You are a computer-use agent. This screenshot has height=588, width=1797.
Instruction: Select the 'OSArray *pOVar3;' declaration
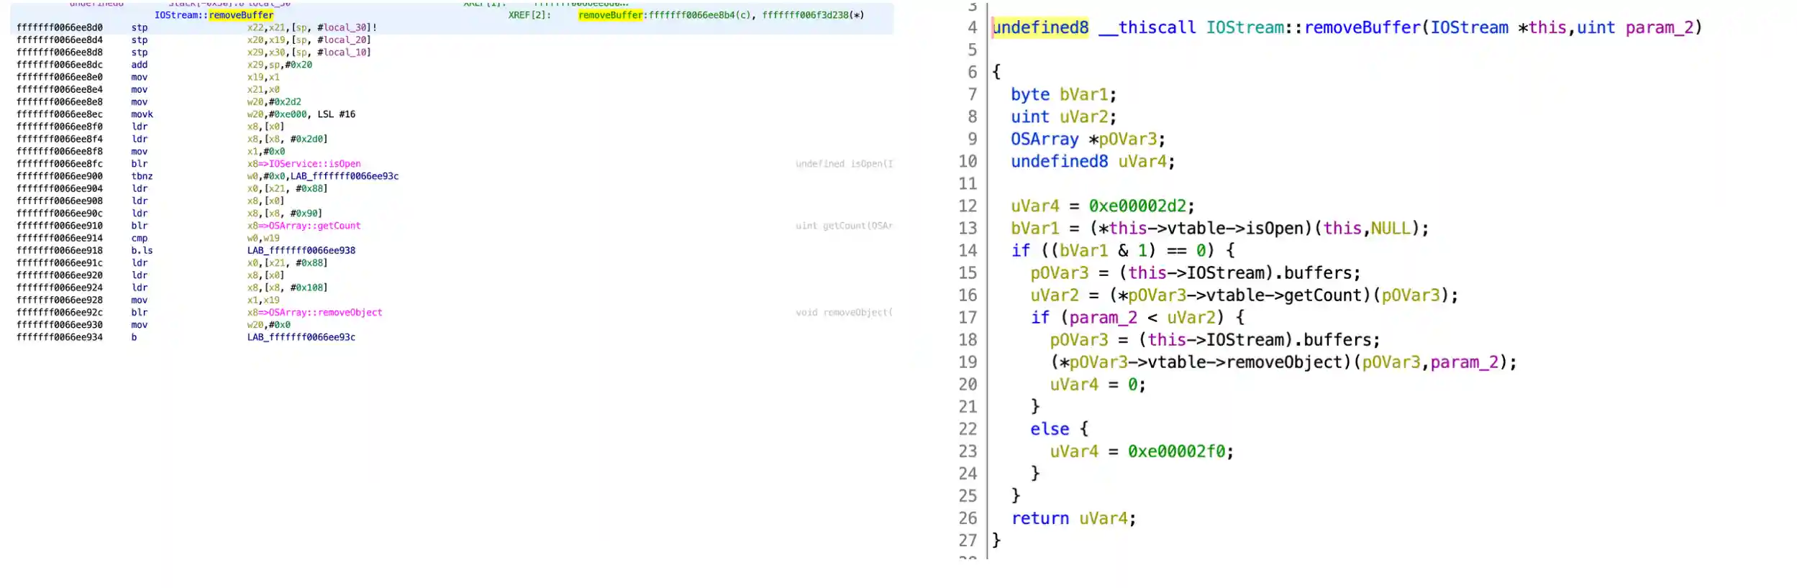click(x=1088, y=139)
